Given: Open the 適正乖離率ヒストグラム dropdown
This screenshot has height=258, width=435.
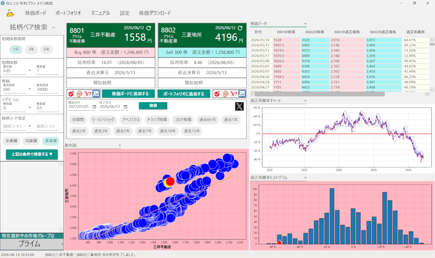Looking at the screenshot, I should [278, 178].
